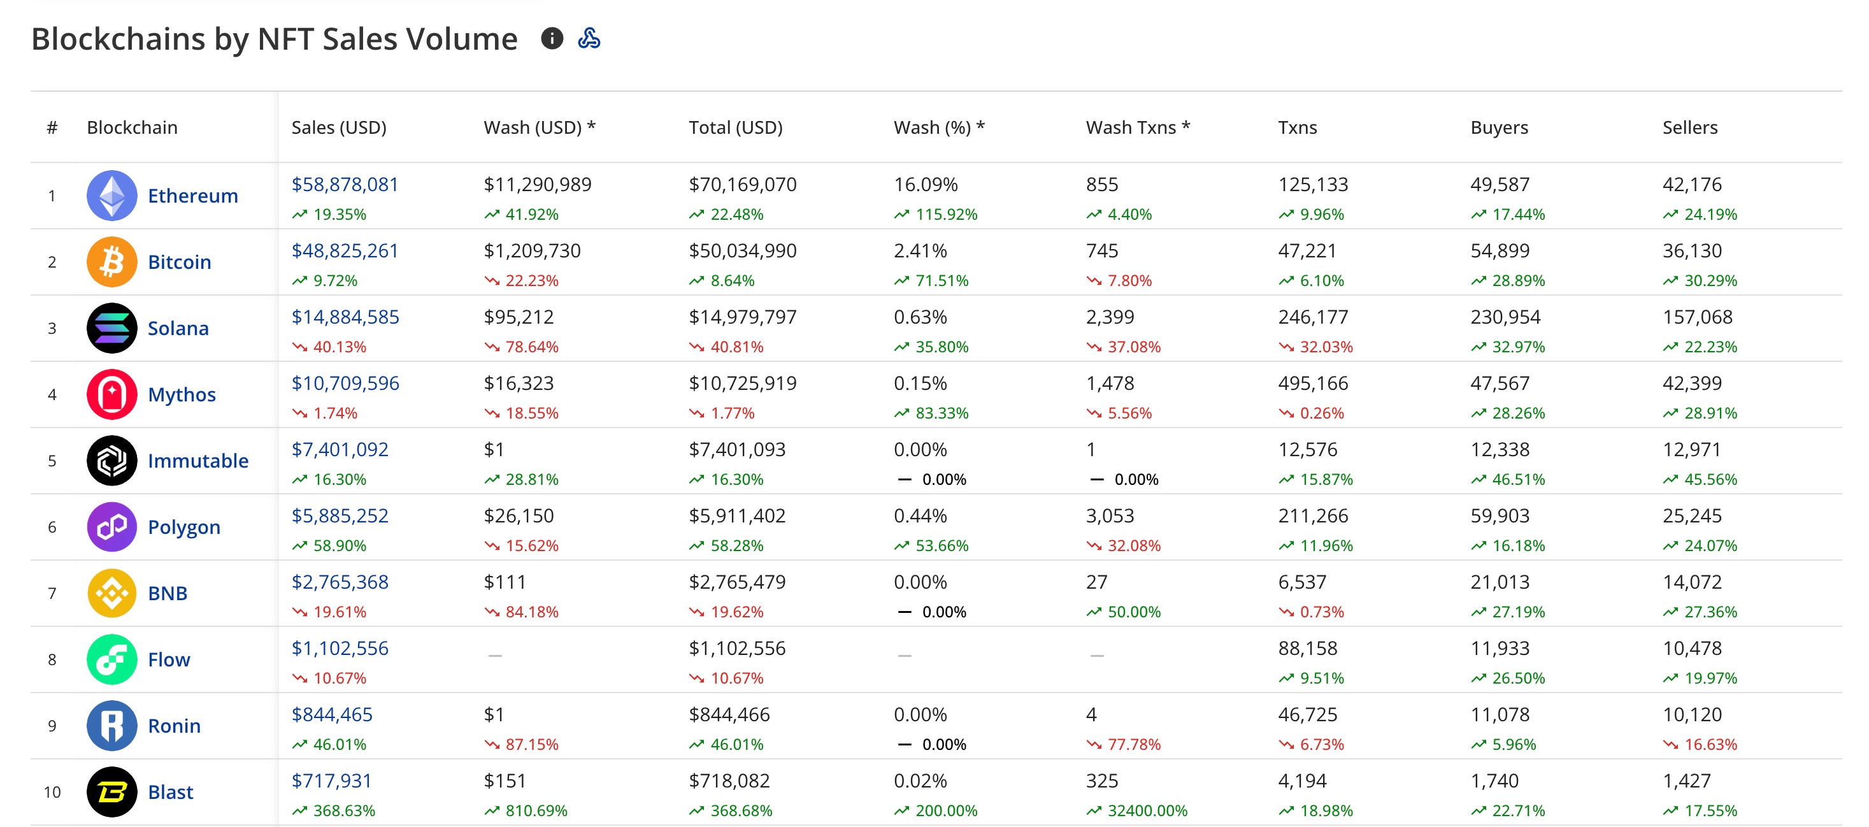This screenshot has height=827, width=1869.
Task: Open Bitcoin sales value $48,825,261
Action: 345,251
